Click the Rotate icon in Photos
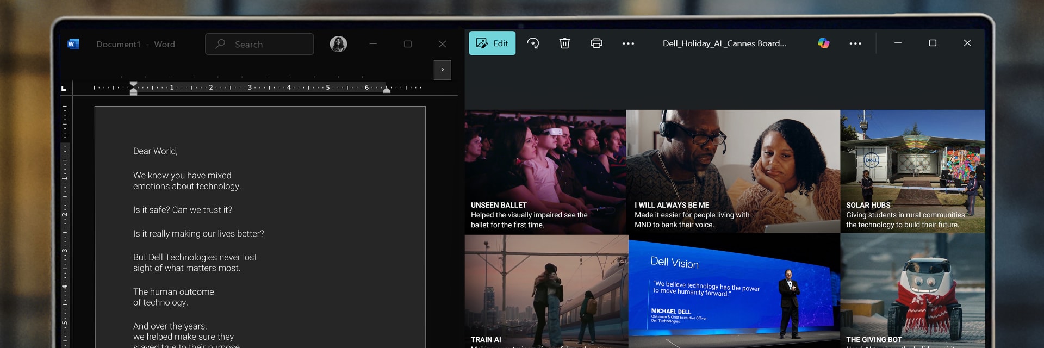 533,43
